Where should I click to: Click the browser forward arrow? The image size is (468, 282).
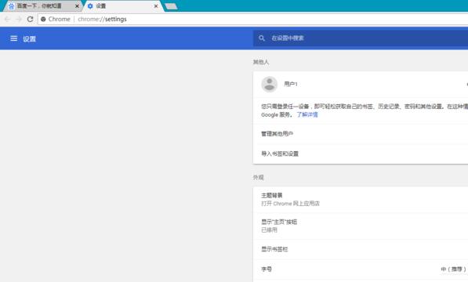coord(19,19)
